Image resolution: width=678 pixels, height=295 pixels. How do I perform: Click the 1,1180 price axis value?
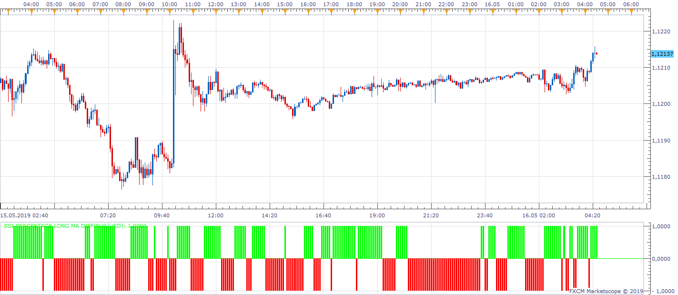pyautogui.click(x=661, y=177)
